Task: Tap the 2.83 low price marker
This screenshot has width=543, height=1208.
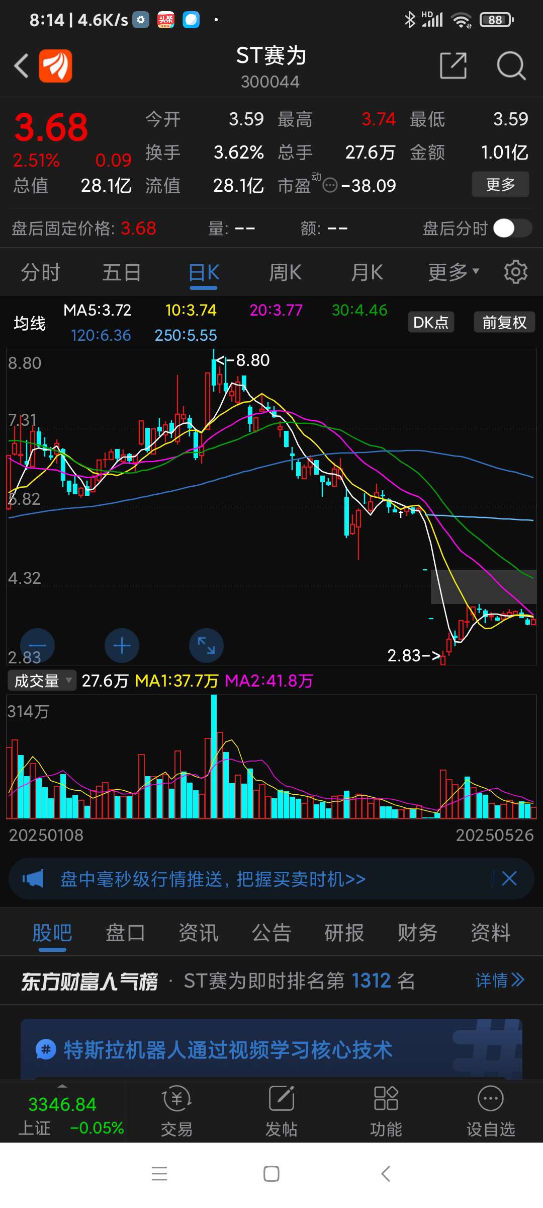Action: pyautogui.click(x=413, y=655)
